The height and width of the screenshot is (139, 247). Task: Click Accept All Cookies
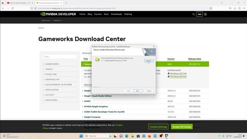182,127
